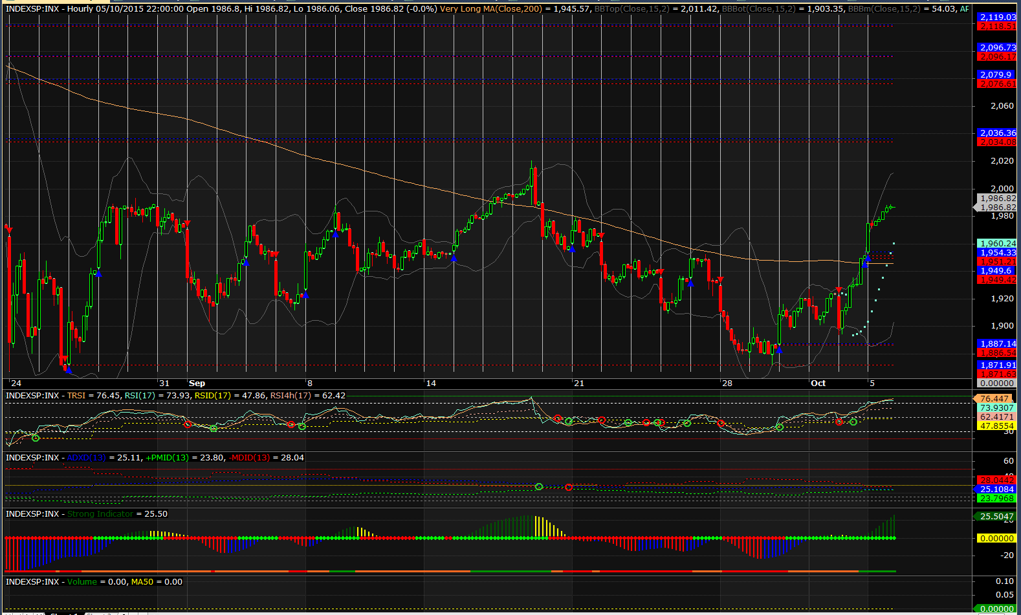The height and width of the screenshot is (615, 1021).
Task: Click the blue 2,096.73 price label
Action: (x=997, y=48)
